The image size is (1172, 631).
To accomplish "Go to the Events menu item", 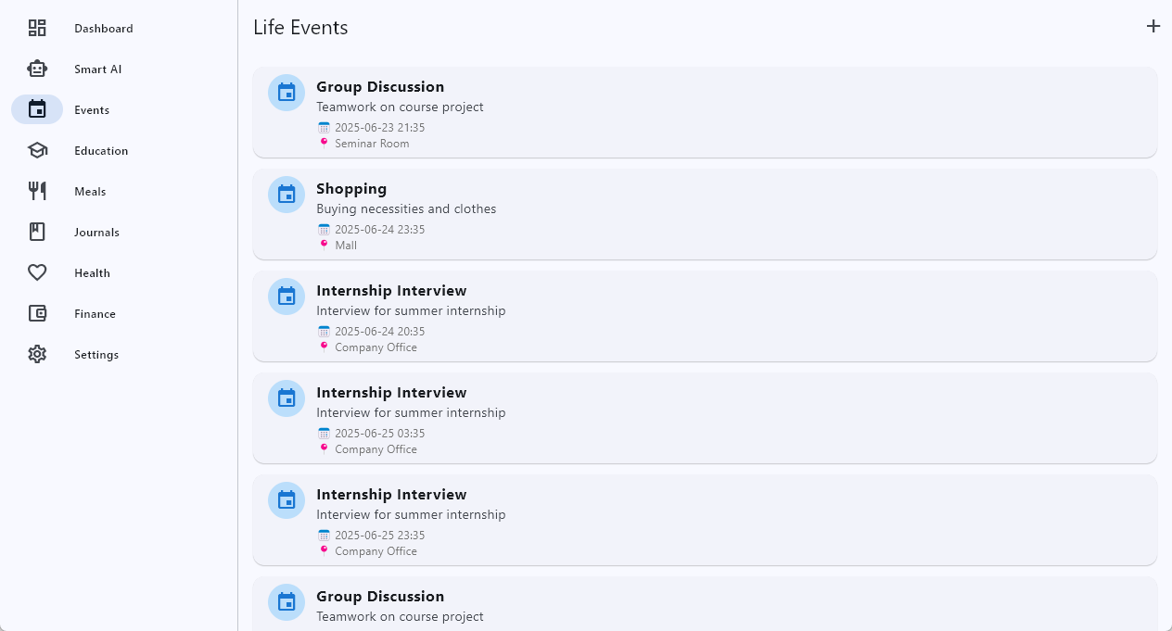I will tap(92, 109).
